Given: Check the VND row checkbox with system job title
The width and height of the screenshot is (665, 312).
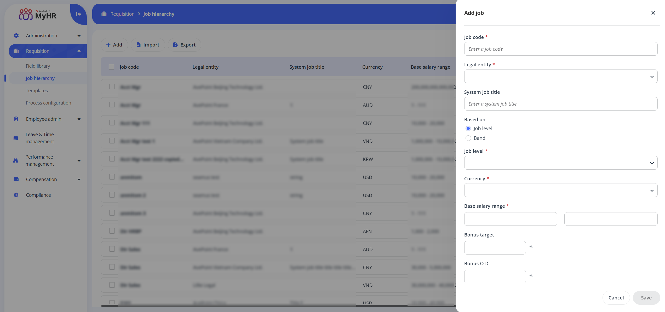Looking at the screenshot, I should (x=112, y=141).
